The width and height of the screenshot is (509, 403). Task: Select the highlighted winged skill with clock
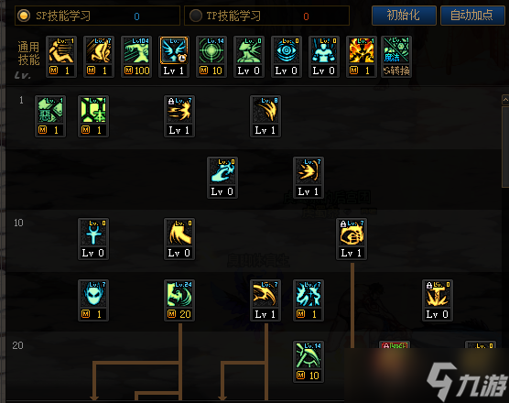pos(174,57)
